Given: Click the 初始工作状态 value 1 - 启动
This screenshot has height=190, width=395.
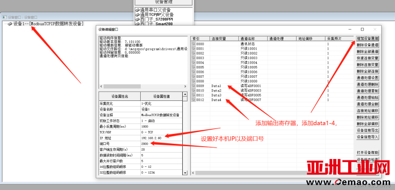Looking at the screenshot, I should coord(161,121).
